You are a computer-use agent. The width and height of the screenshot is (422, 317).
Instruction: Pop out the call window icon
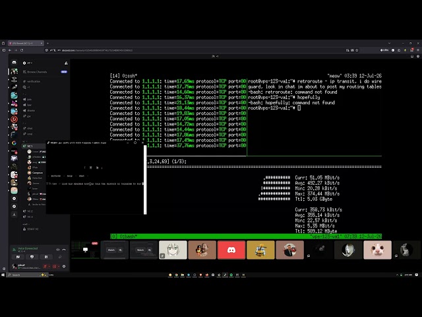(x=412, y=56)
